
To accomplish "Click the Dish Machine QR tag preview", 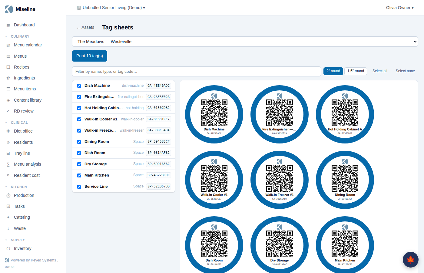I will click(214, 114).
